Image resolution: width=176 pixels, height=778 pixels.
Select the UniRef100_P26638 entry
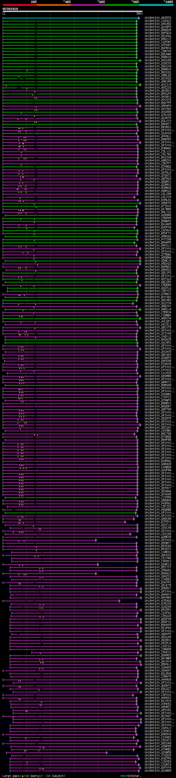pyautogui.click(x=158, y=364)
